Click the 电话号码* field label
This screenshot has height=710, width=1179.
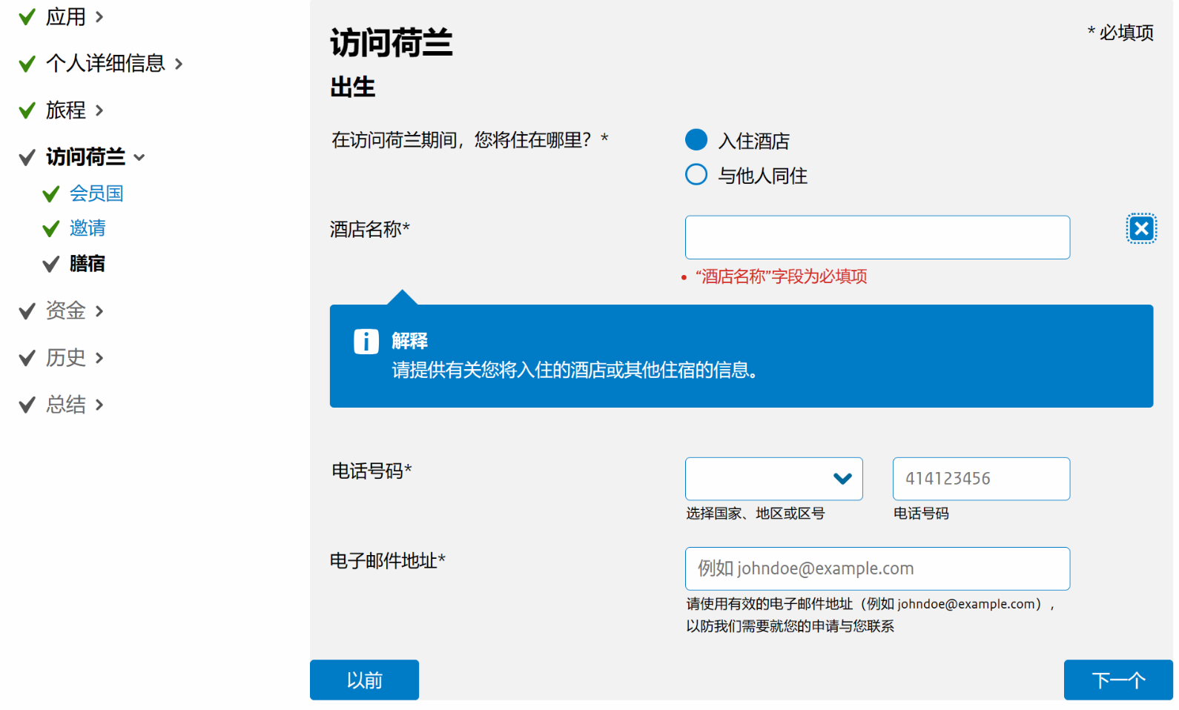(x=371, y=471)
